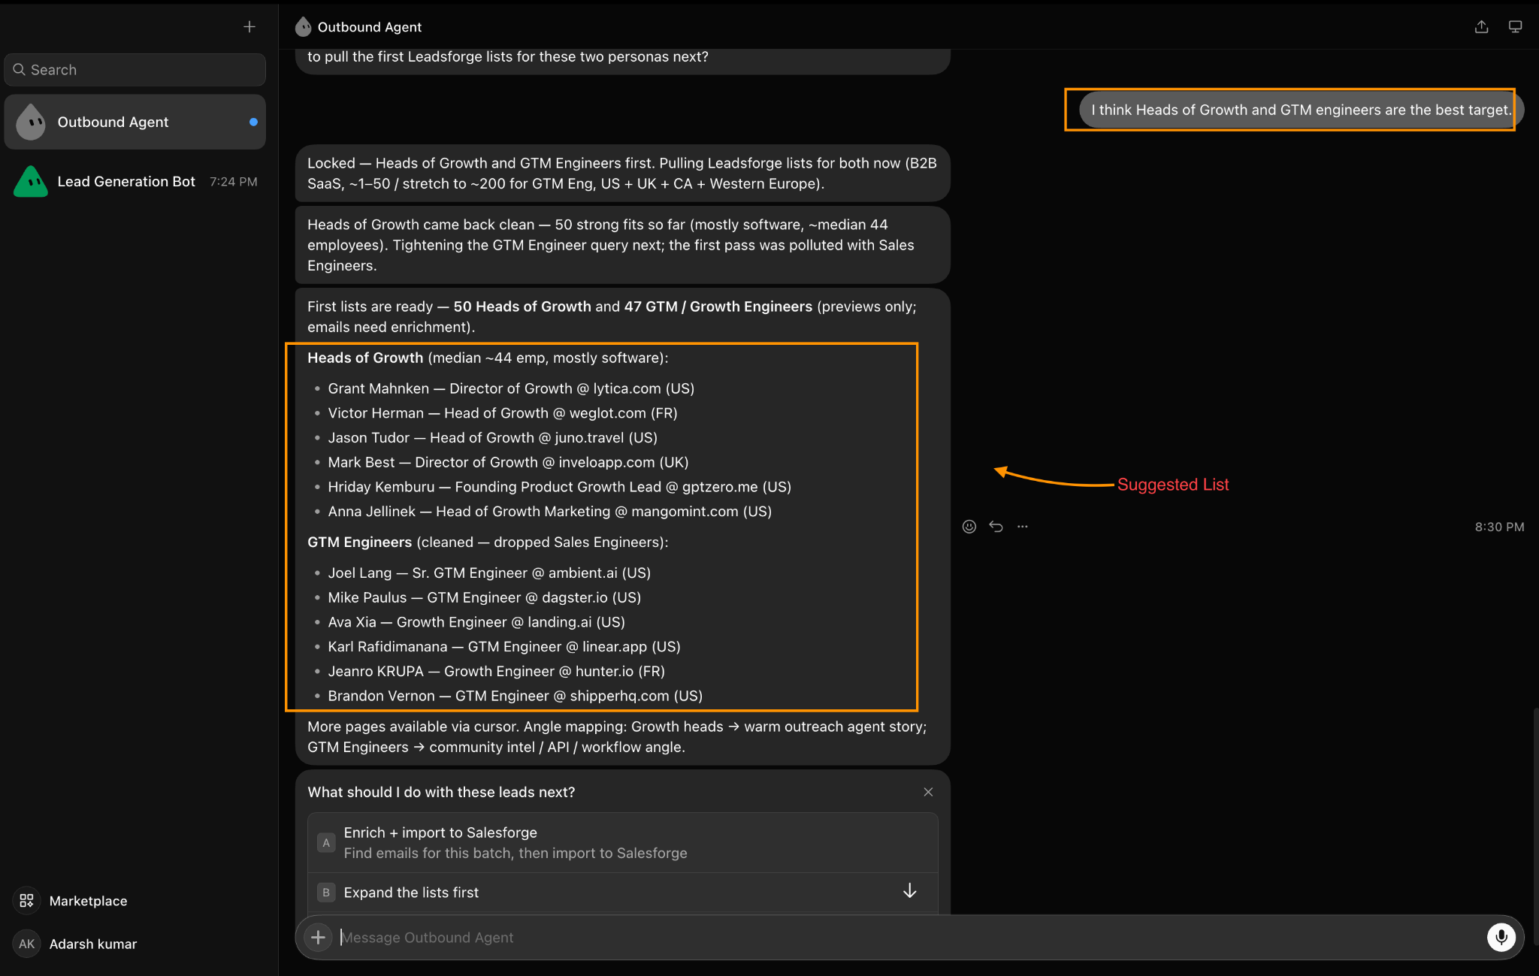Open Outbound Agent conversation in sidebar
This screenshot has height=976, width=1539.
[x=135, y=122]
